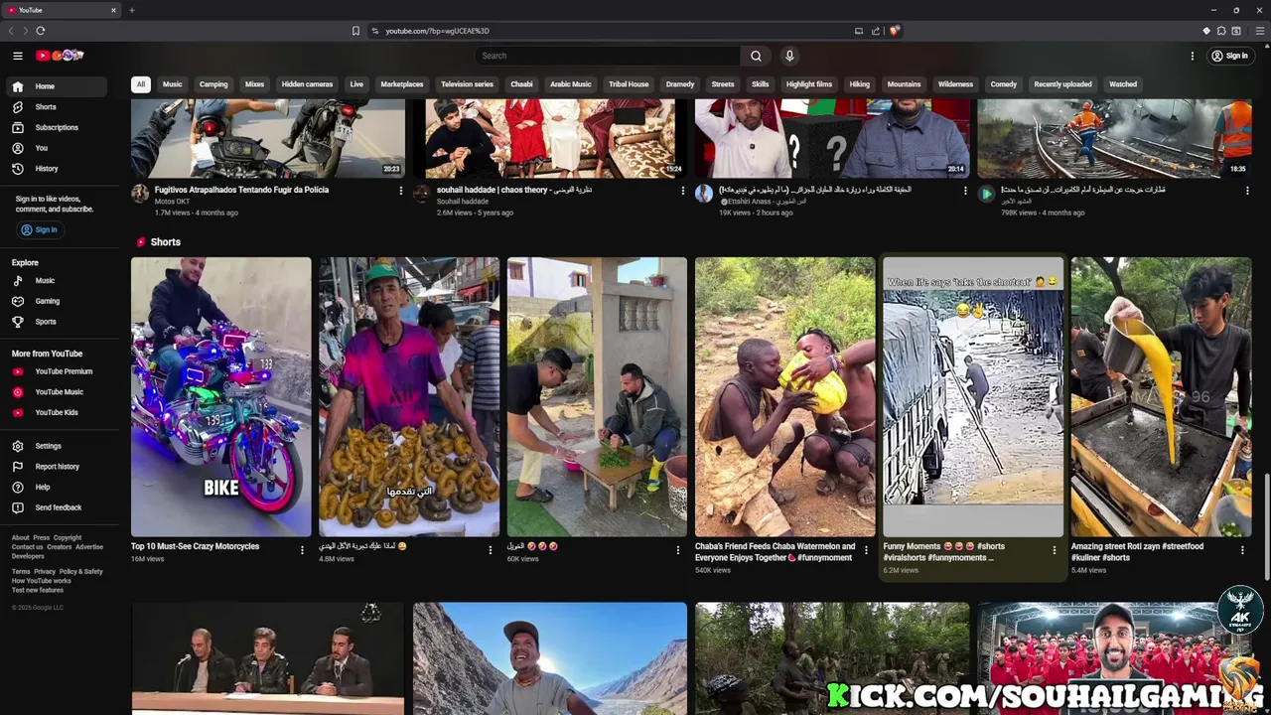Select the Camping filter chip
Image resolution: width=1271 pixels, height=715 pixels.
click(213, 84)
